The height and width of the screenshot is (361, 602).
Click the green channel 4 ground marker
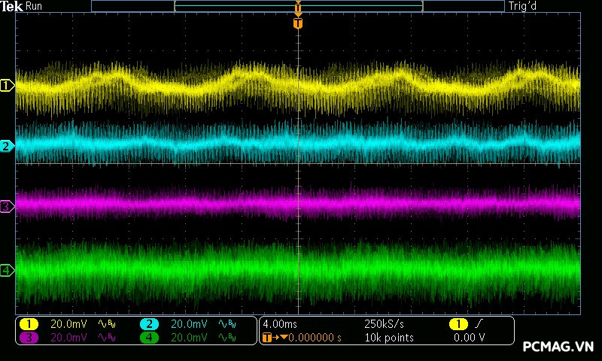click(7, 270)
